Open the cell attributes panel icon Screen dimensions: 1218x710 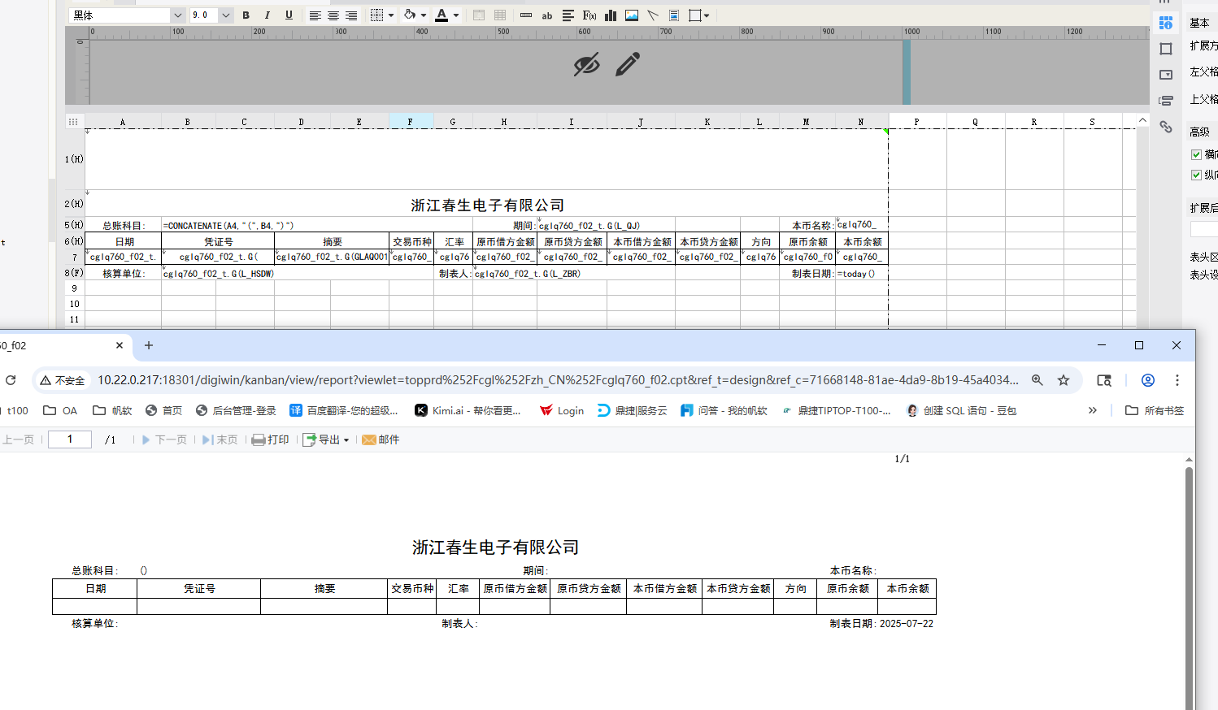click(1166, 23)
